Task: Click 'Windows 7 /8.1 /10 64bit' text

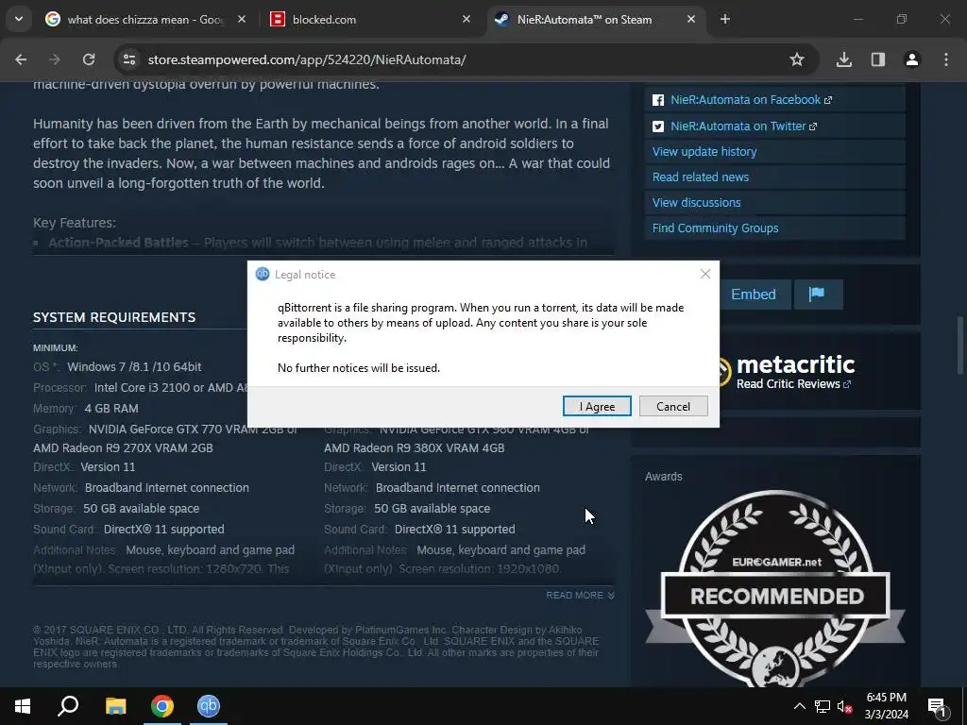Action: [134, 367]
